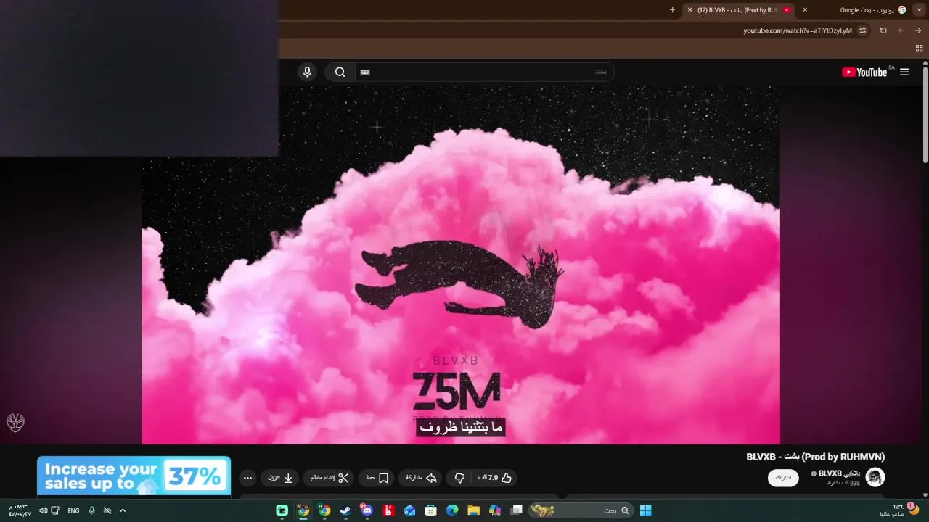Click the microphone tray icon
The image size is (929, 522).
pyautogui.click(x=91, y=510)
